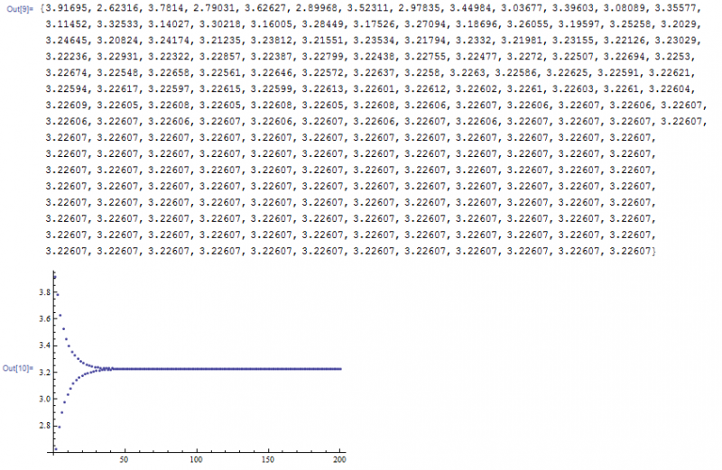This screenshot has height=470, width=722.
Task: Click the value 3.25258
Action: point(631,24)
